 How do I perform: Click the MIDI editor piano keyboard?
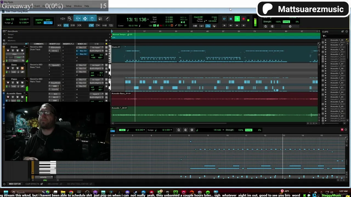click(x=47, y=167)
